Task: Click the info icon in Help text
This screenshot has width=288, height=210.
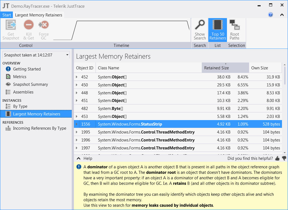Action: [x=79, y=167]
